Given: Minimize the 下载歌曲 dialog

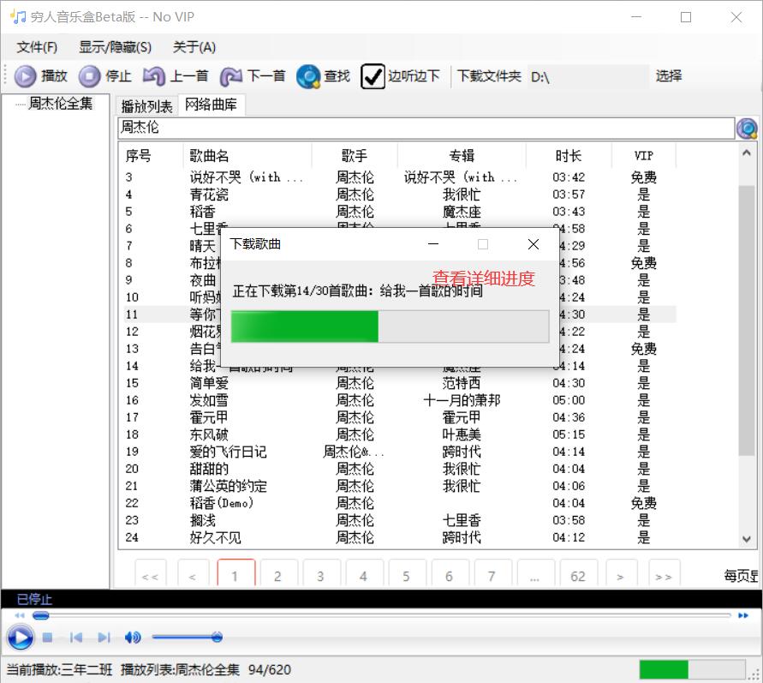Looking at the screenshot, I should pos(433,244).
